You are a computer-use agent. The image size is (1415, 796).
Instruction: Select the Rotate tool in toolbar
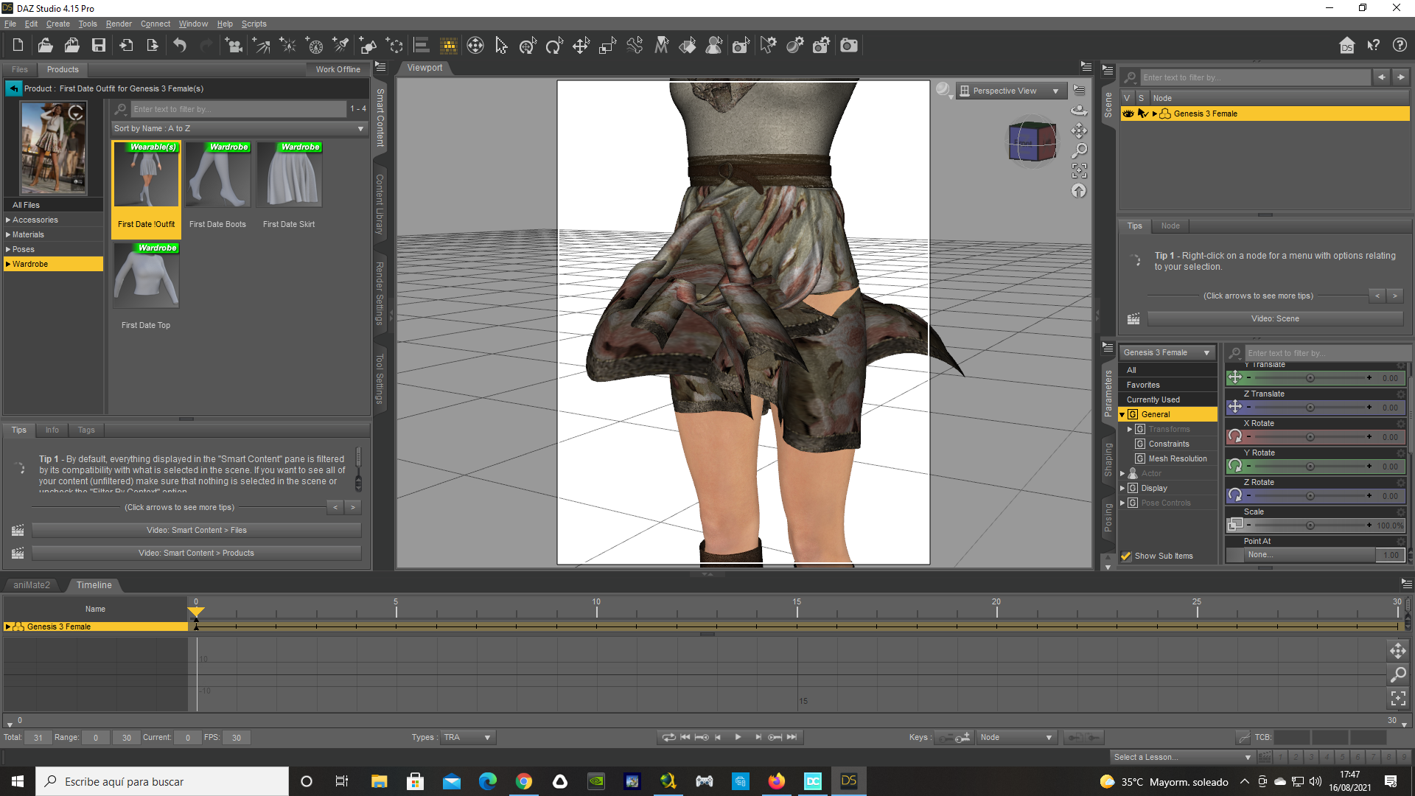pyautogui.click(x=554, y=46)
